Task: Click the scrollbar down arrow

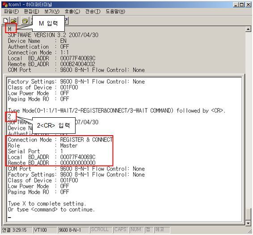Action: 248,223
